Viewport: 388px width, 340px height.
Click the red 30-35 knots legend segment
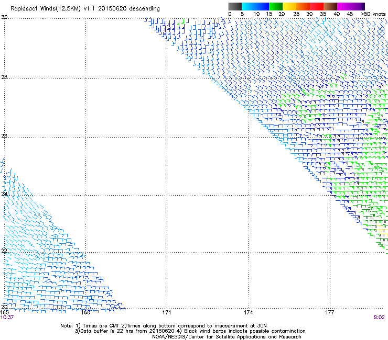317,6
